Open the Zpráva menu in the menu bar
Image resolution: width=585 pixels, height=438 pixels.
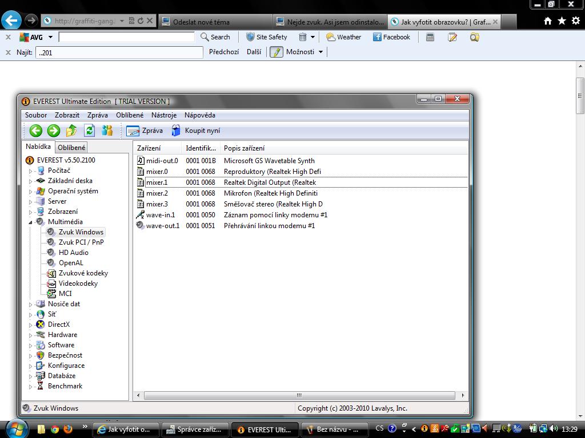[x=97, y=115]
